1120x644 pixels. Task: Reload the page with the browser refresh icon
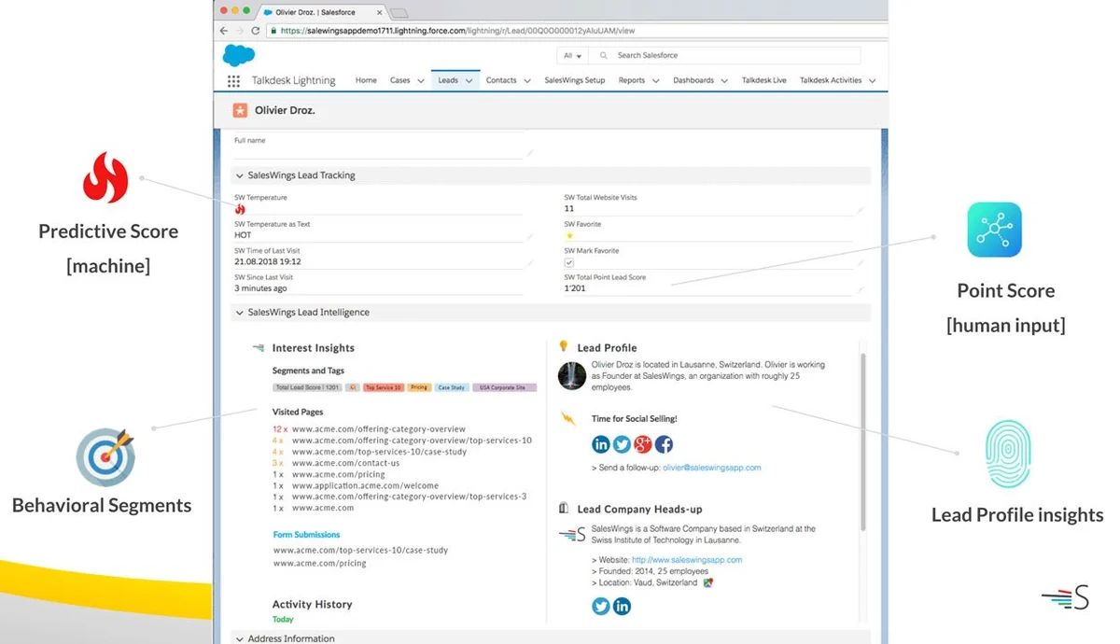(x=255, y=30)
